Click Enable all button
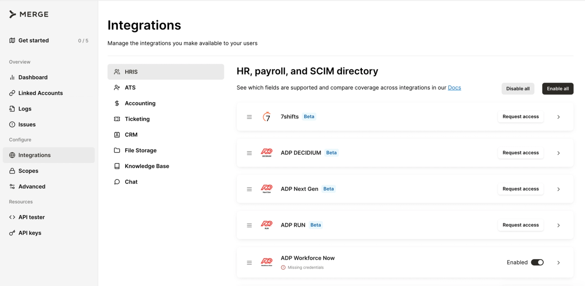The width and height of the screenshot is (585, 286). point(558,89)
